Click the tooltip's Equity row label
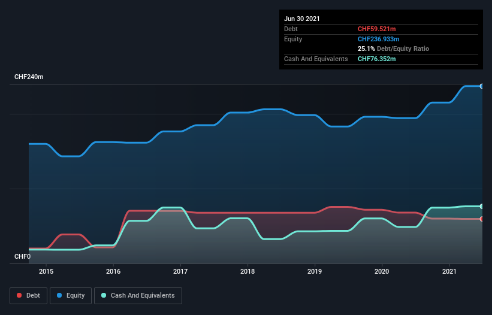Image resolution: width=492 pixels, height=315 pixels. (293, 39)
